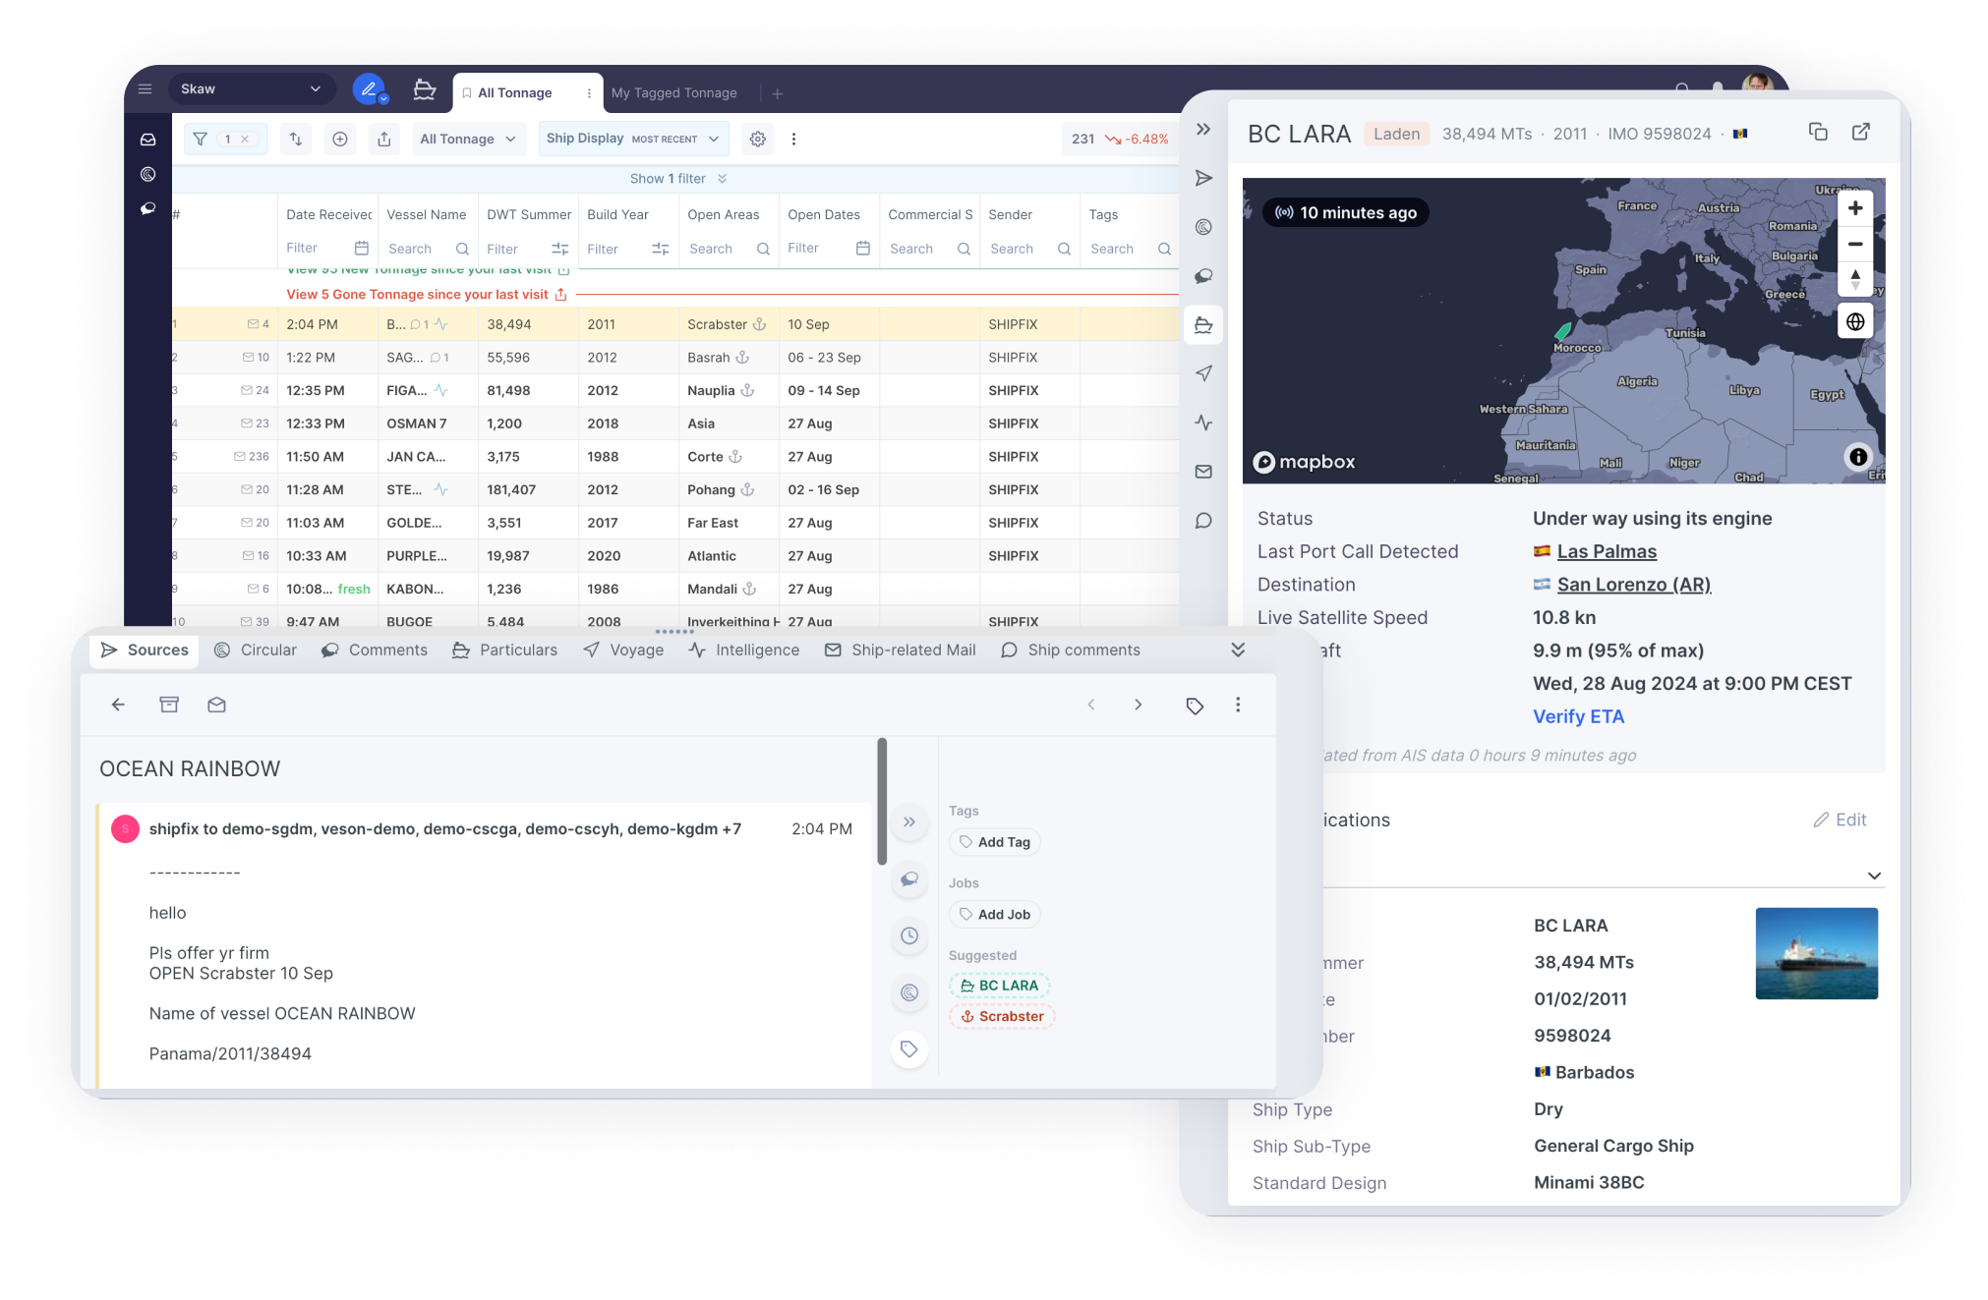
Task: Click the sort arrows icon in toolbar
Action: pyautogui.click(x=296, y=139)
